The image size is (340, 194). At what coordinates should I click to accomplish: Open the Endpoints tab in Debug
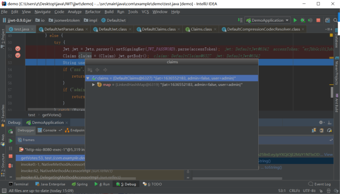[x=74, y=130]
